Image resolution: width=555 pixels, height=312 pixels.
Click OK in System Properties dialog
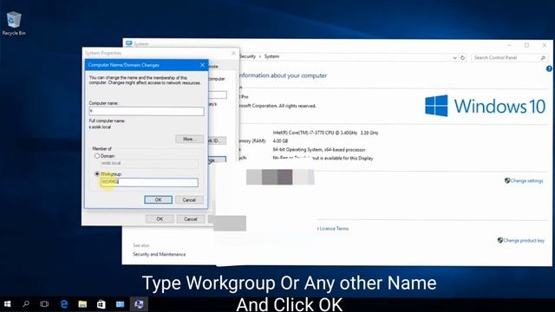[x=160, y=219]
